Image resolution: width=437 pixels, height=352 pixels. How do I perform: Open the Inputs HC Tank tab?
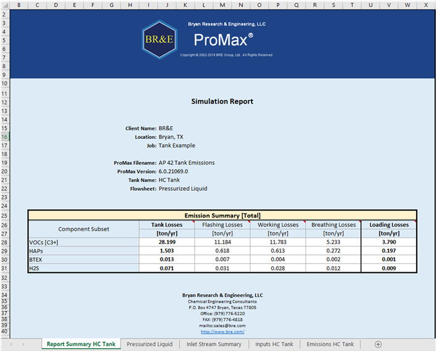pyautogui.click(x=274, y=344)
